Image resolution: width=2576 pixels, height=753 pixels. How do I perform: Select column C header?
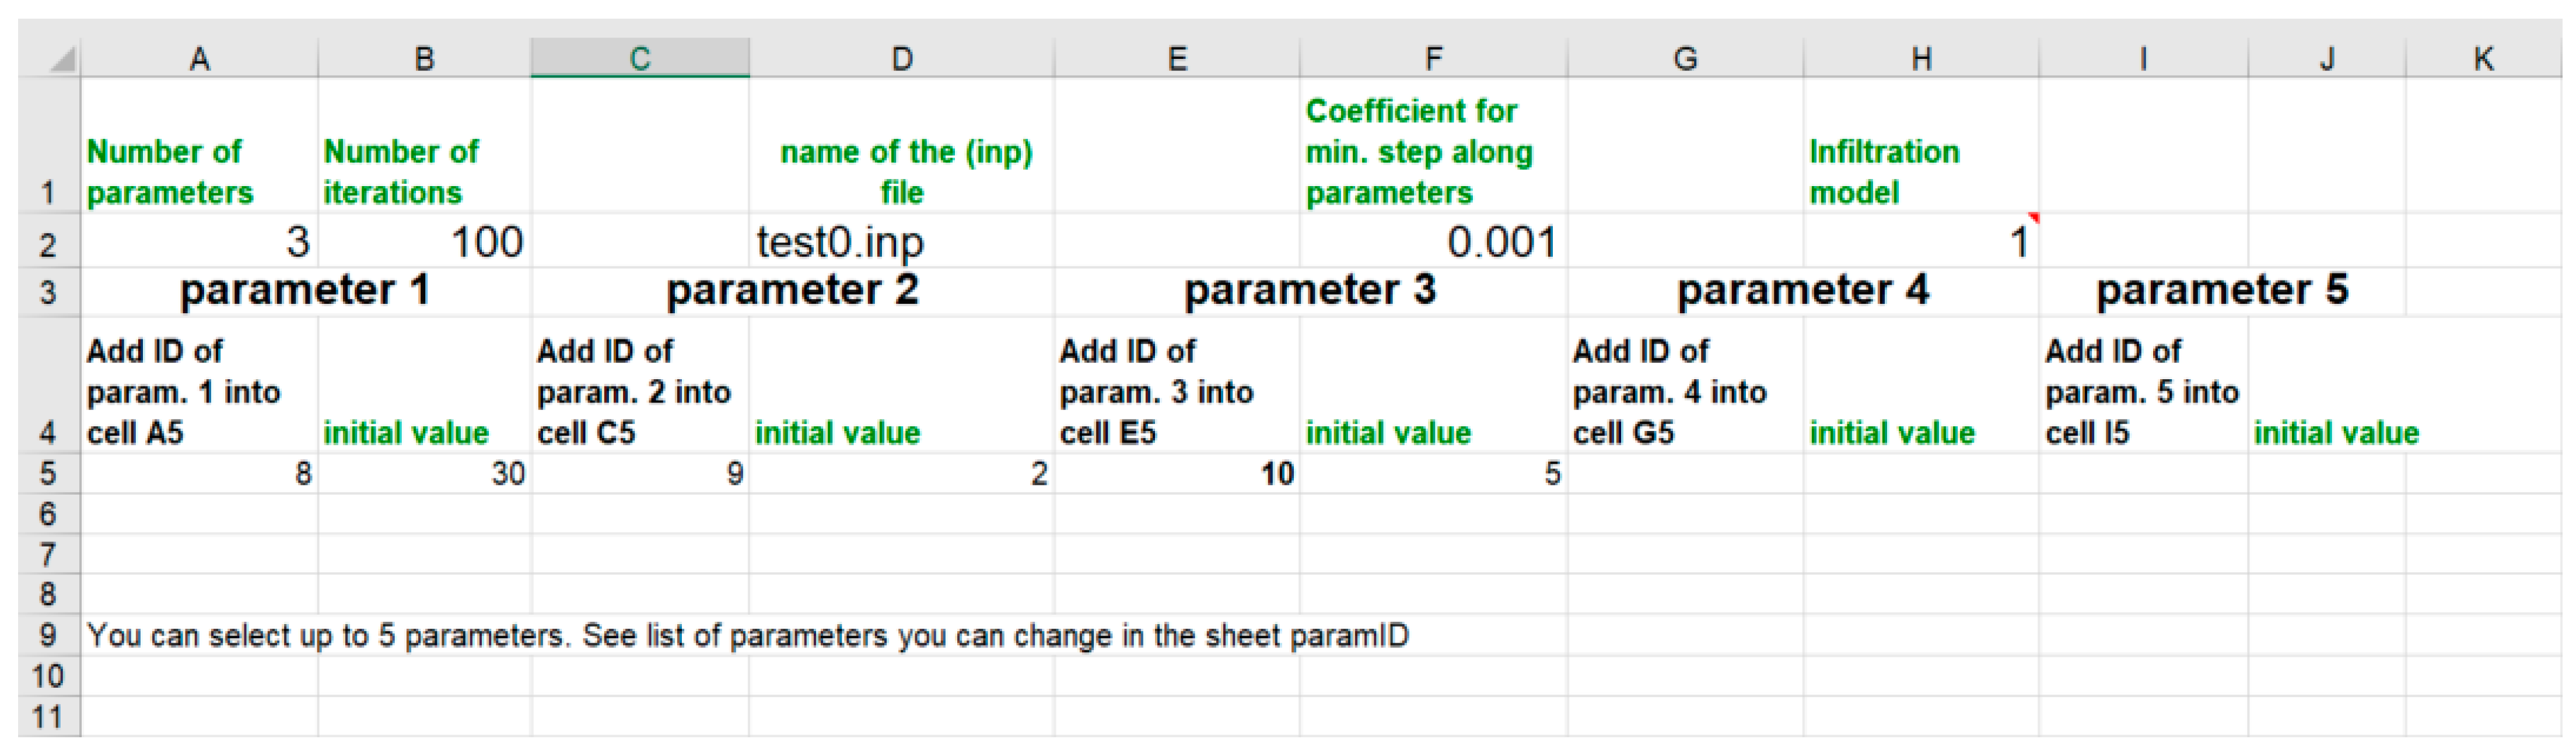coord(640,59)
